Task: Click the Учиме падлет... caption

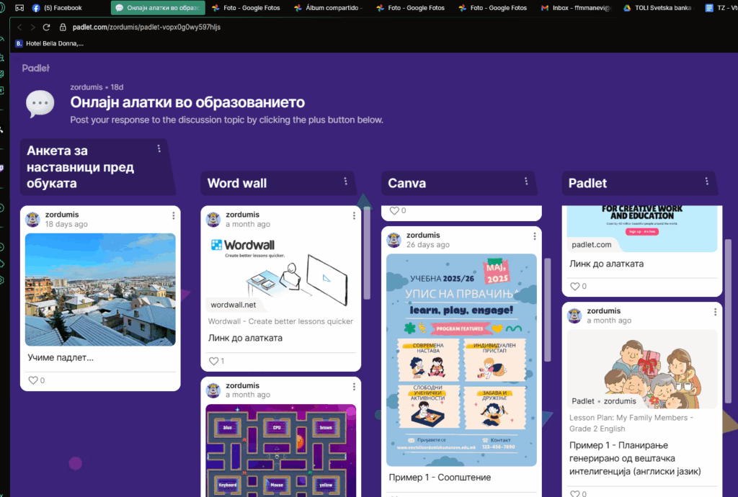Action: (61, 357)
